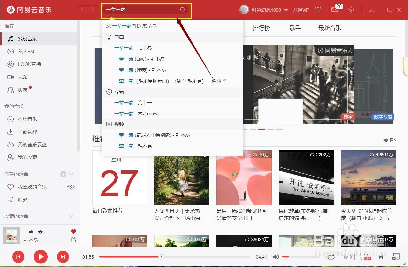Image resolution: width=408 pixels, height=267 pixels.
Task: Open 朋友 in sidebar
Action: [38, 90]
